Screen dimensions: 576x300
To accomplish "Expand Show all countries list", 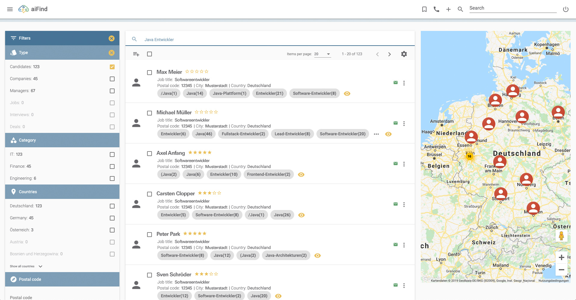I will (x=26, y=266).
